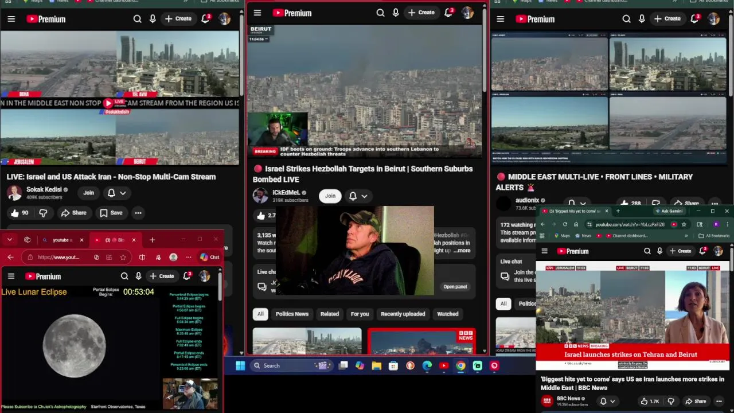Switch to youtube search tab in Edge

coord(62,240)
